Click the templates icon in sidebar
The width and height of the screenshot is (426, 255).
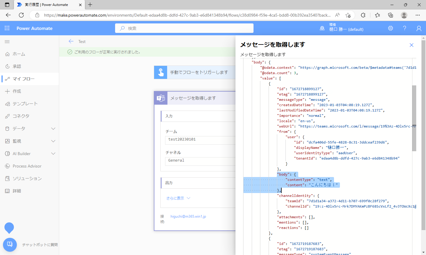[x=7, y=104]
